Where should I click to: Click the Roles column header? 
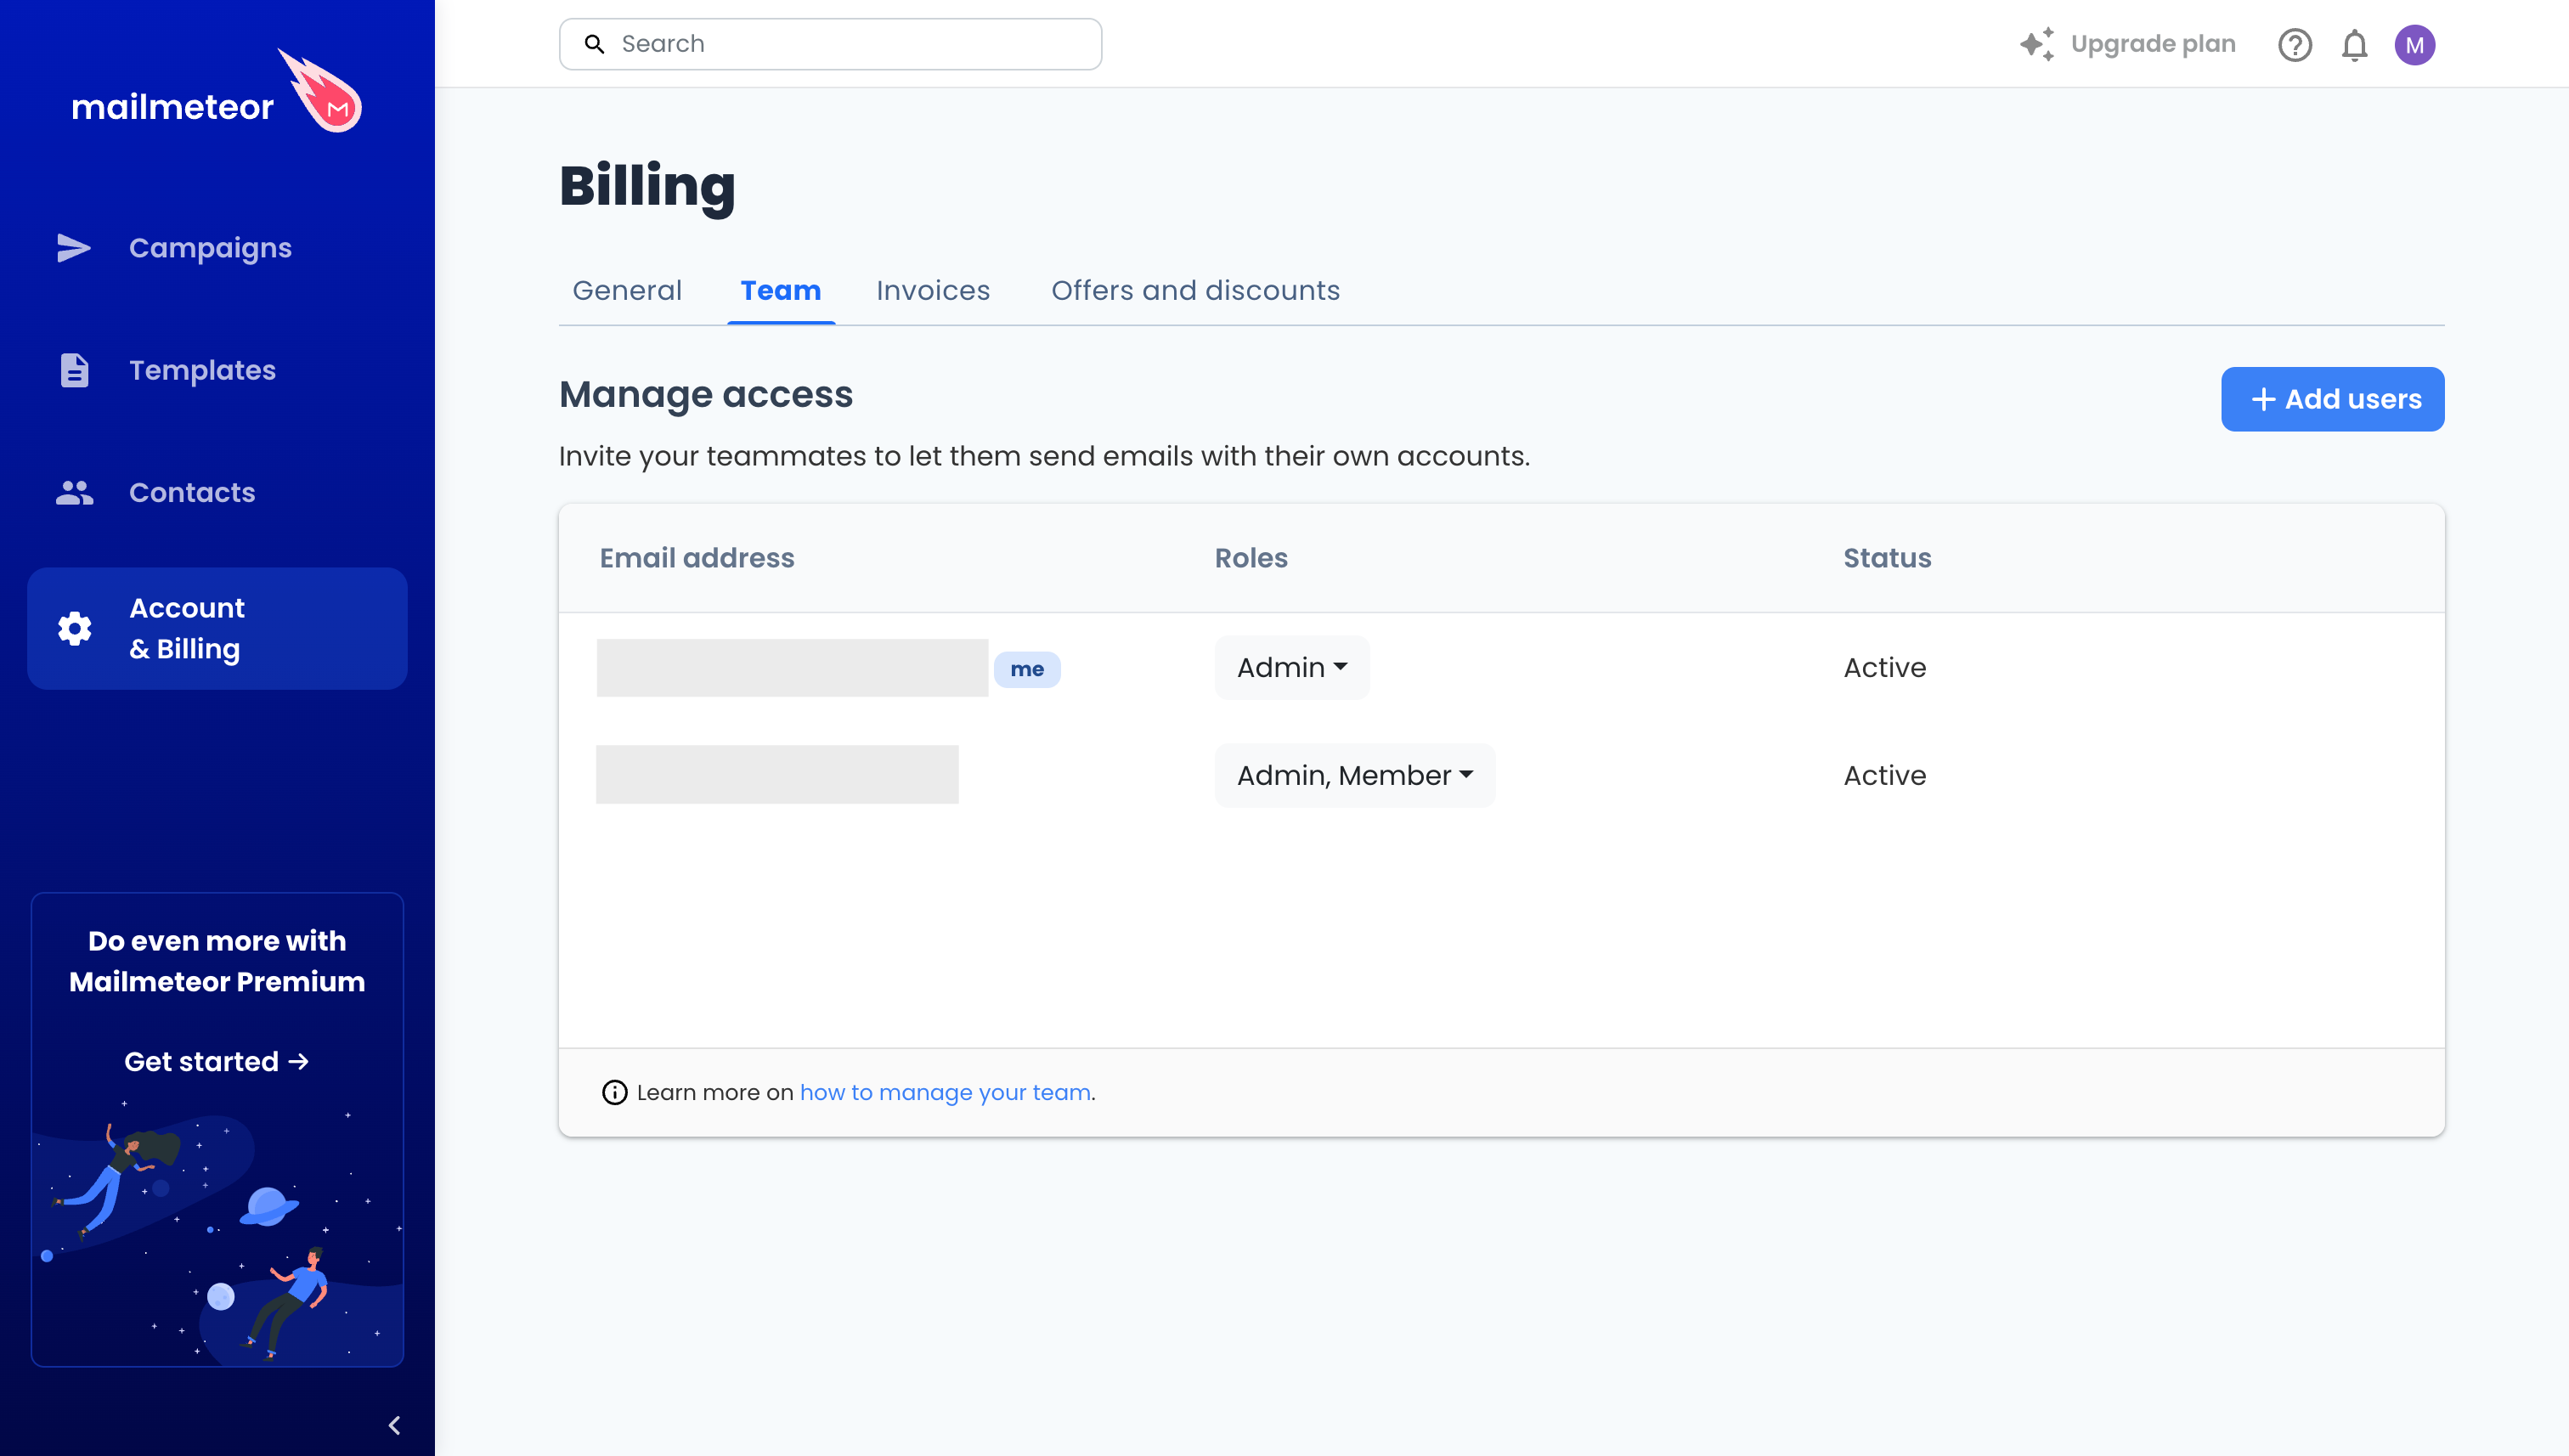point(1251,558)
